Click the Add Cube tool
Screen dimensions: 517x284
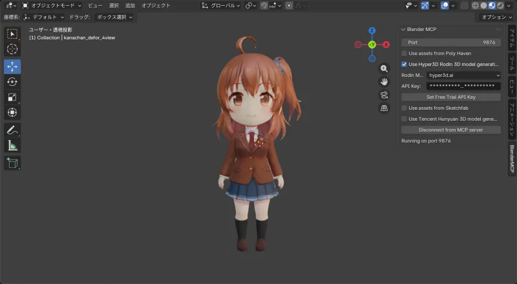tap(12, 163)
